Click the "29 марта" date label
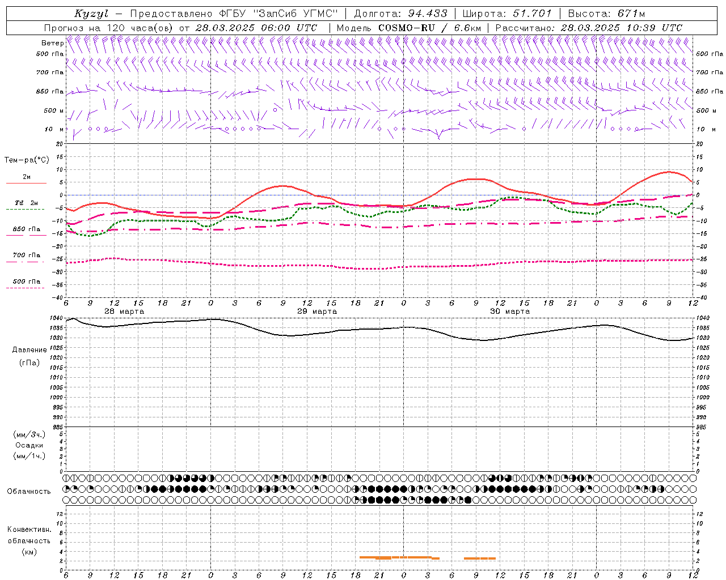The image size is (726, 580). (317, 312)
